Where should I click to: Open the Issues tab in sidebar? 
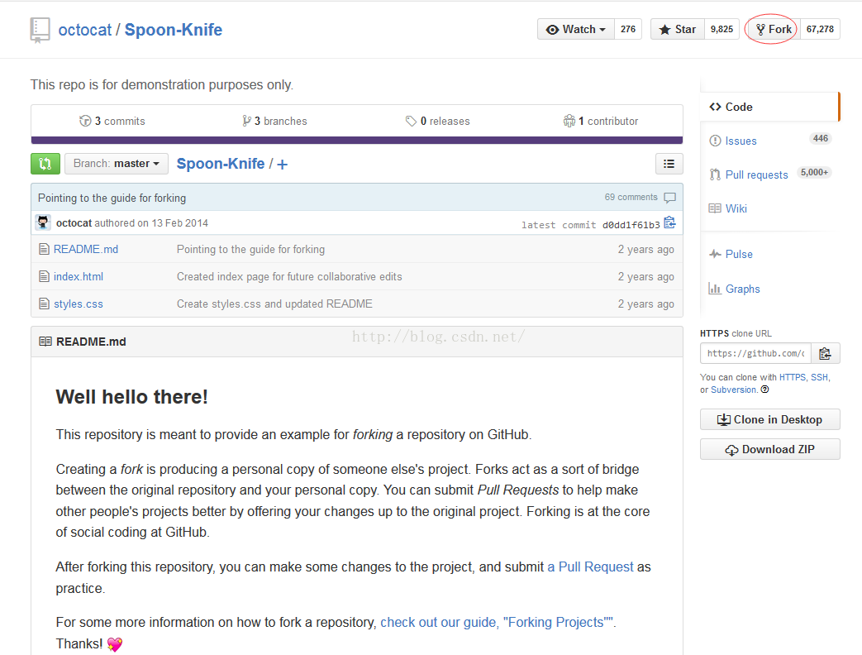coord(741,141)
